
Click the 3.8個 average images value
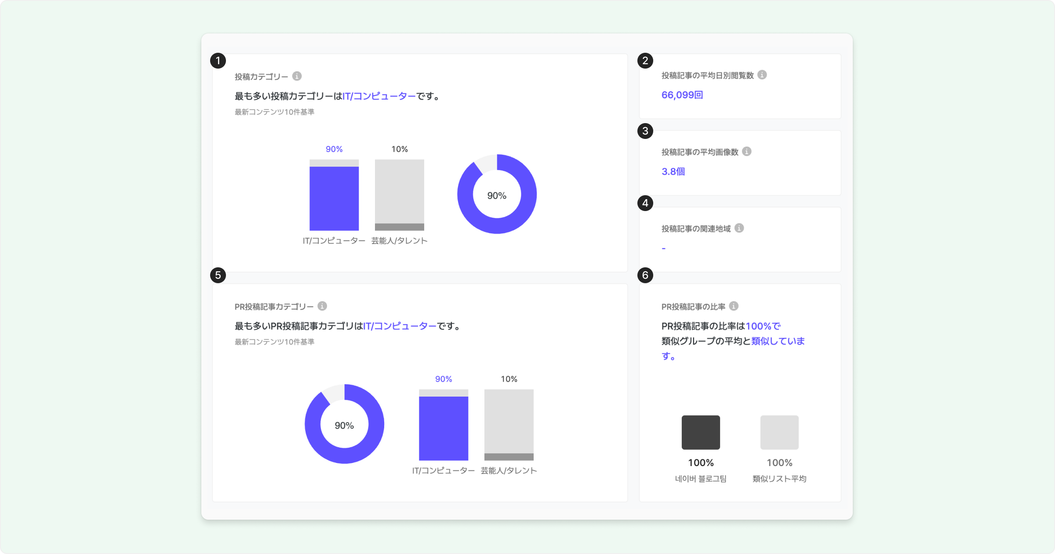tap(673, 171)
